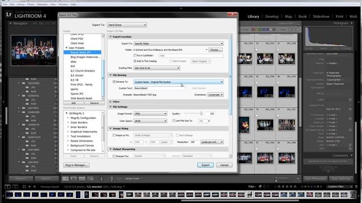Enable the Sharpen For checkbox

[x=114, y=156]
